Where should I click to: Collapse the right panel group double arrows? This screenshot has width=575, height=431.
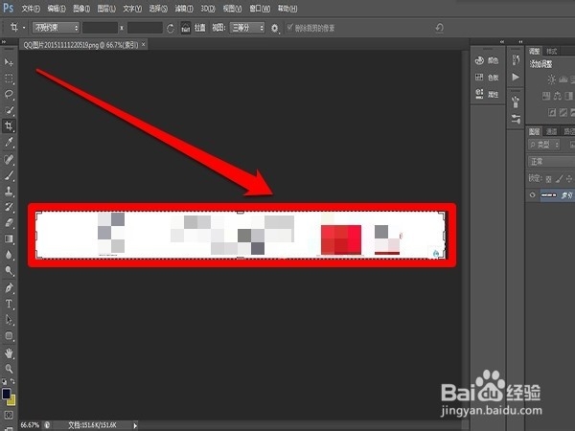pyautogui.click(x=520, y=42)
